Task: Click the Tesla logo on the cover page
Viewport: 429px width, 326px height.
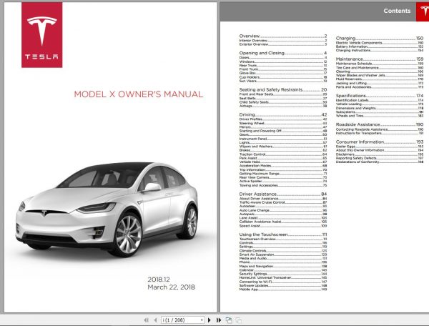Action: [42, 35]
